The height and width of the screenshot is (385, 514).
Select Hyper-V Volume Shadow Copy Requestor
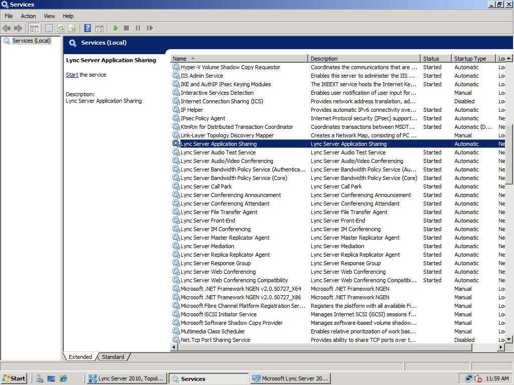point(338,67)
